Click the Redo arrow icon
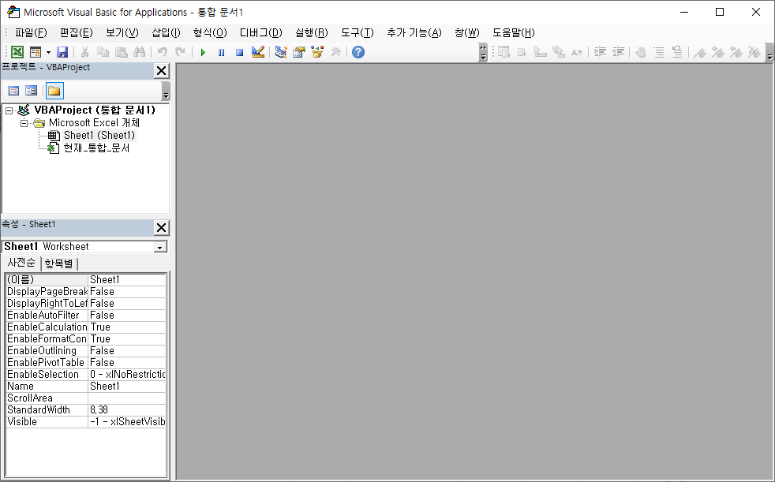The image size is (775, 482). (181, 52)
